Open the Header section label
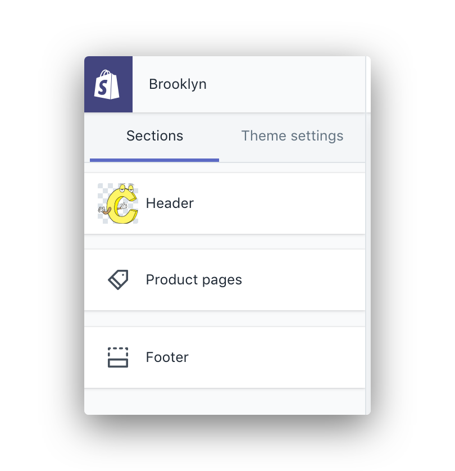This screenshot has height=471, width=455. coord(170,203)
